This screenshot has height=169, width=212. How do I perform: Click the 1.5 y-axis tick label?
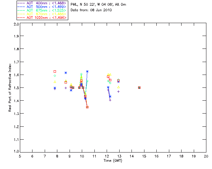pyautogui.click(x=16, y=88)
